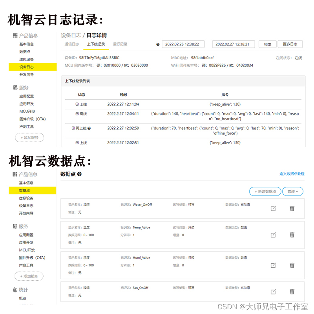This screenshot has width=314, height=314.
Task: Click 统计 pie chart icon
Action: (15, 290)
